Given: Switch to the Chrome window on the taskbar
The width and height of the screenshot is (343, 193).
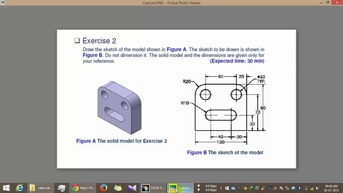Looking at the screenshot, I should tap(83, 188).
